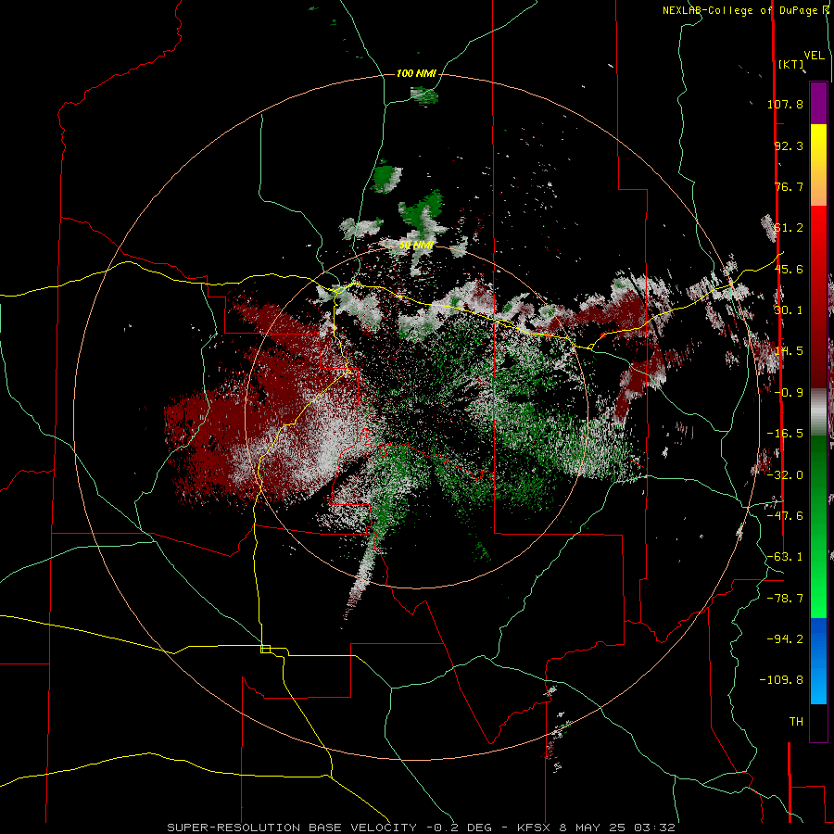Click the NEXLAB-College of DuPage header text
The image size is (834, 834).
pyautogui.click(x=745, y=10)
